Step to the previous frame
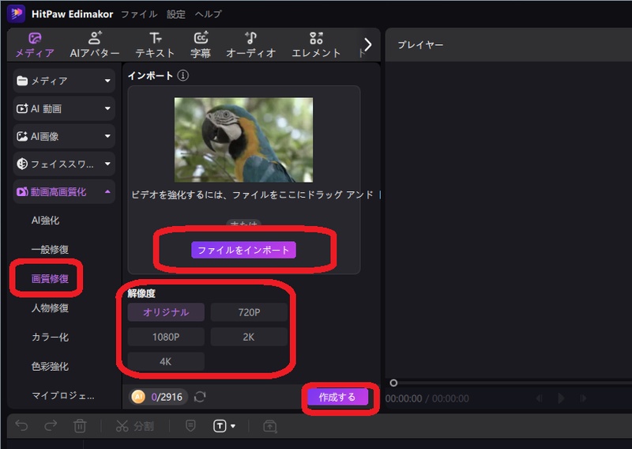Image resolution: width=632 pixels, height=449 pixels. point(539,398)
